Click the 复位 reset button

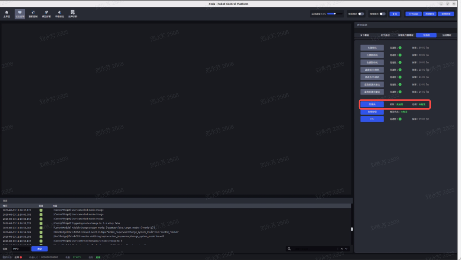395,14
